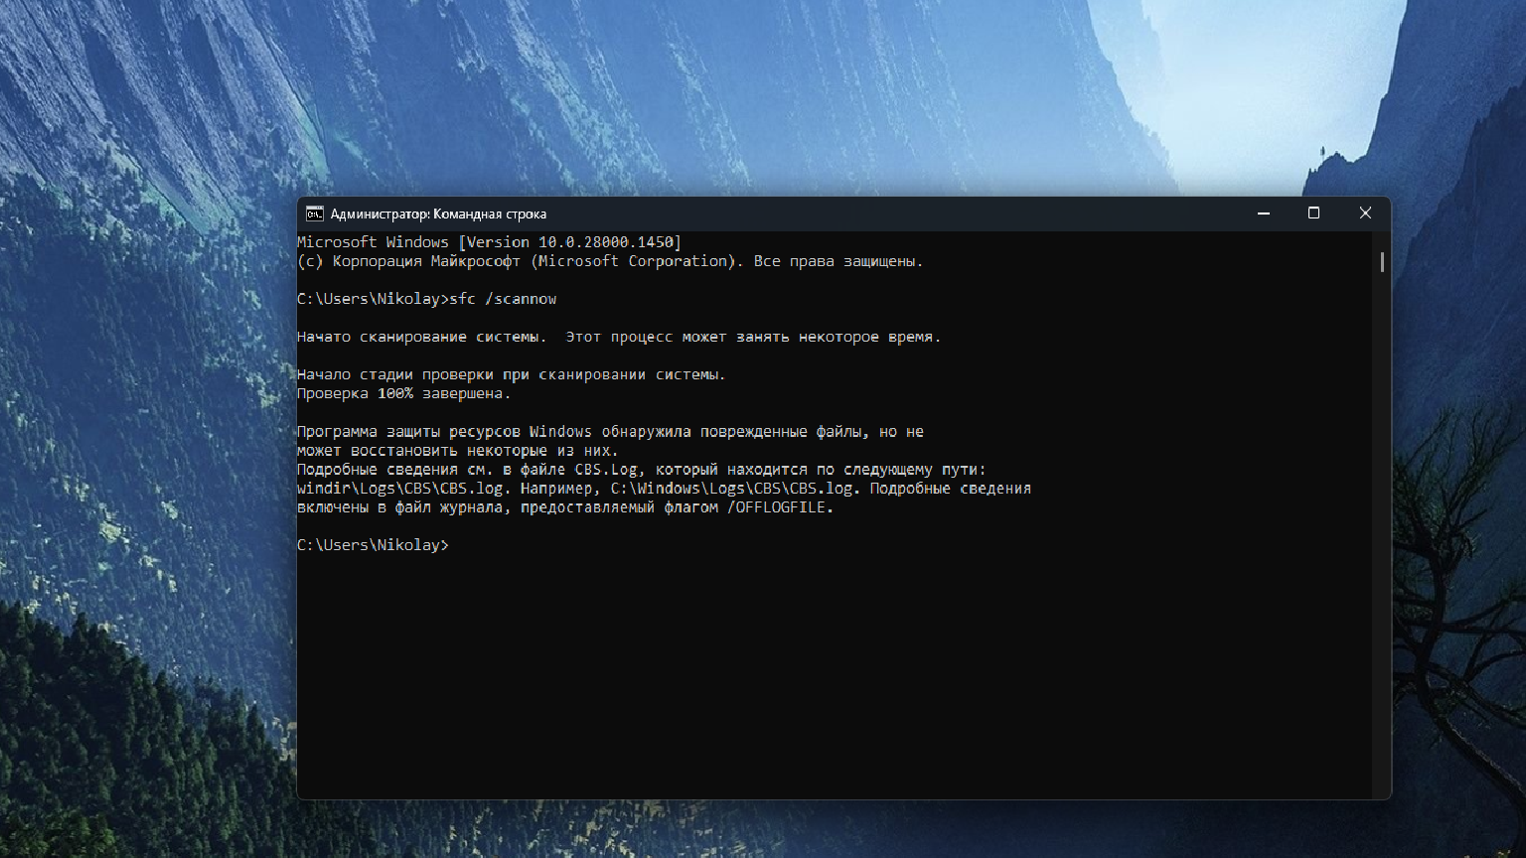The image size is (1526, 858).
Task: Click the windir\Logs\CBS\CBS.log text
Action: 400,489
